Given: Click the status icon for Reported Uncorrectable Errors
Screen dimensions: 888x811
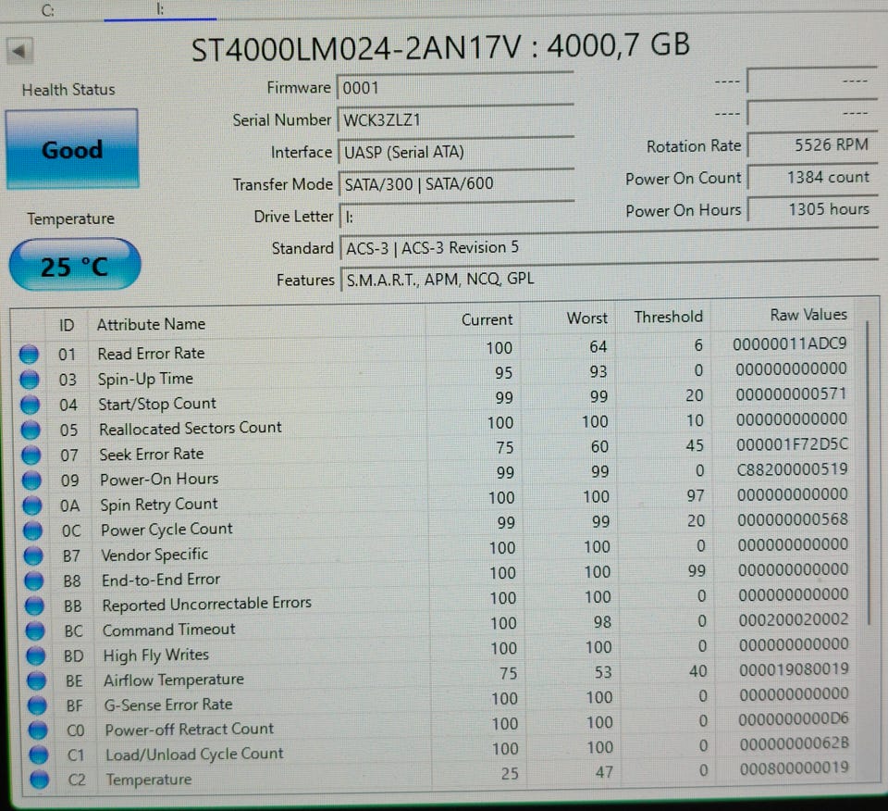Looking at the screenshot, I should [34, 605].
